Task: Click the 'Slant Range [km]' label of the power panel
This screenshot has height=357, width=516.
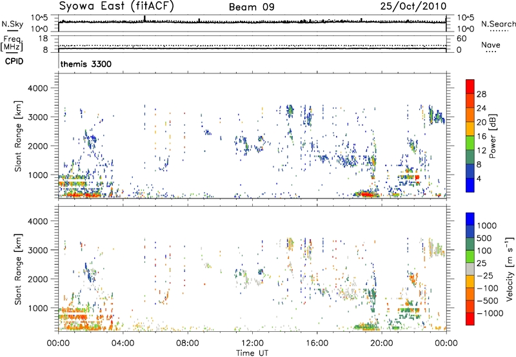Action: tap(19, 136)
